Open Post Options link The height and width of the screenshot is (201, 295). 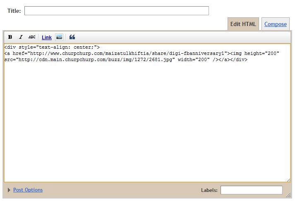(x=28, y=190)
